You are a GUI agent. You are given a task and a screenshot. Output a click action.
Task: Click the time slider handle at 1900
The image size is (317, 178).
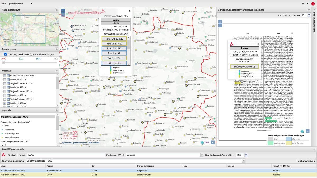pos(3,62)
